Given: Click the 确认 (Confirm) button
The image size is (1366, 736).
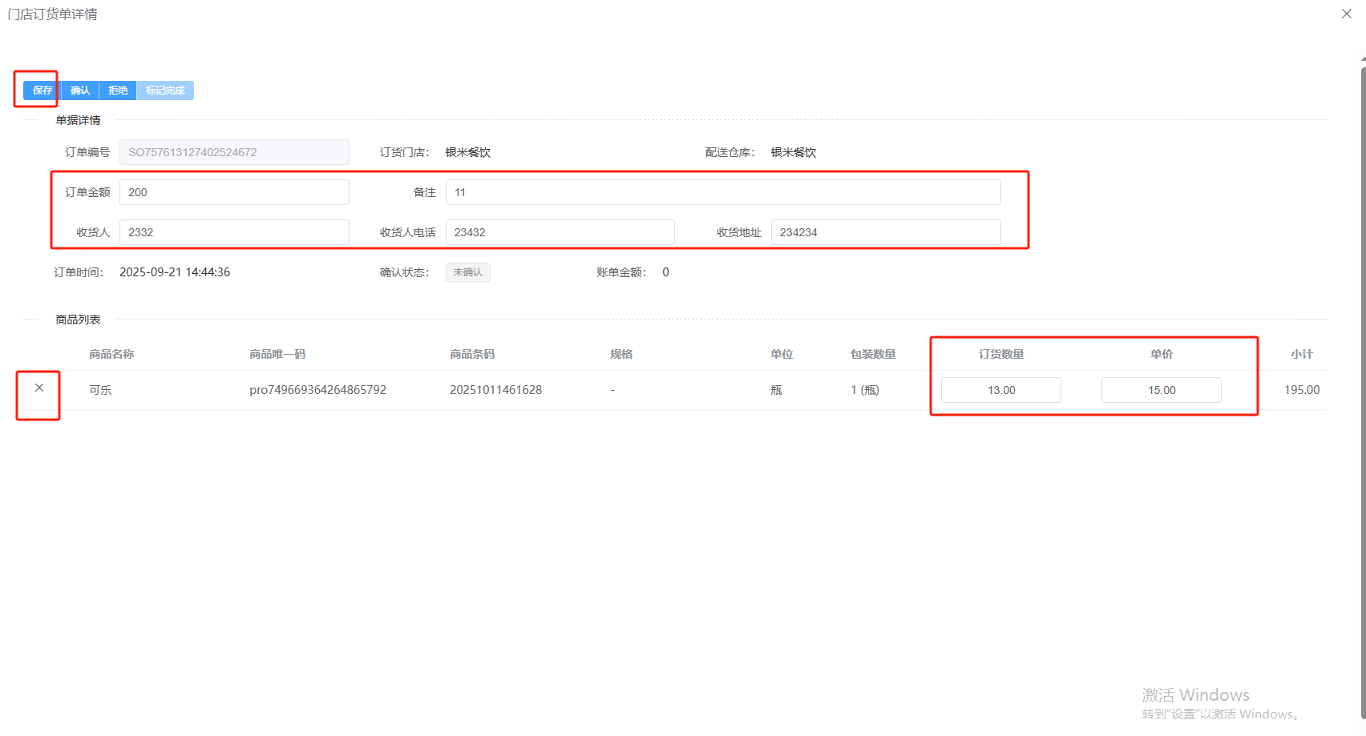Looking at the screenshot, I should [80, 90].
